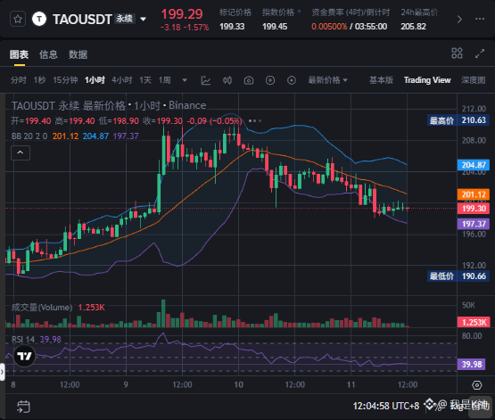
Task: Open the TAOUSDT pair selector dropdown arrow
Action: [143, 20]
